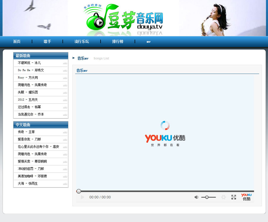Click equalizer icon beside 爱情买卖 - 慕容晓晓
The width and height of the screenshot is (268, 222).
pyautogui.click(x=65, y=162)
